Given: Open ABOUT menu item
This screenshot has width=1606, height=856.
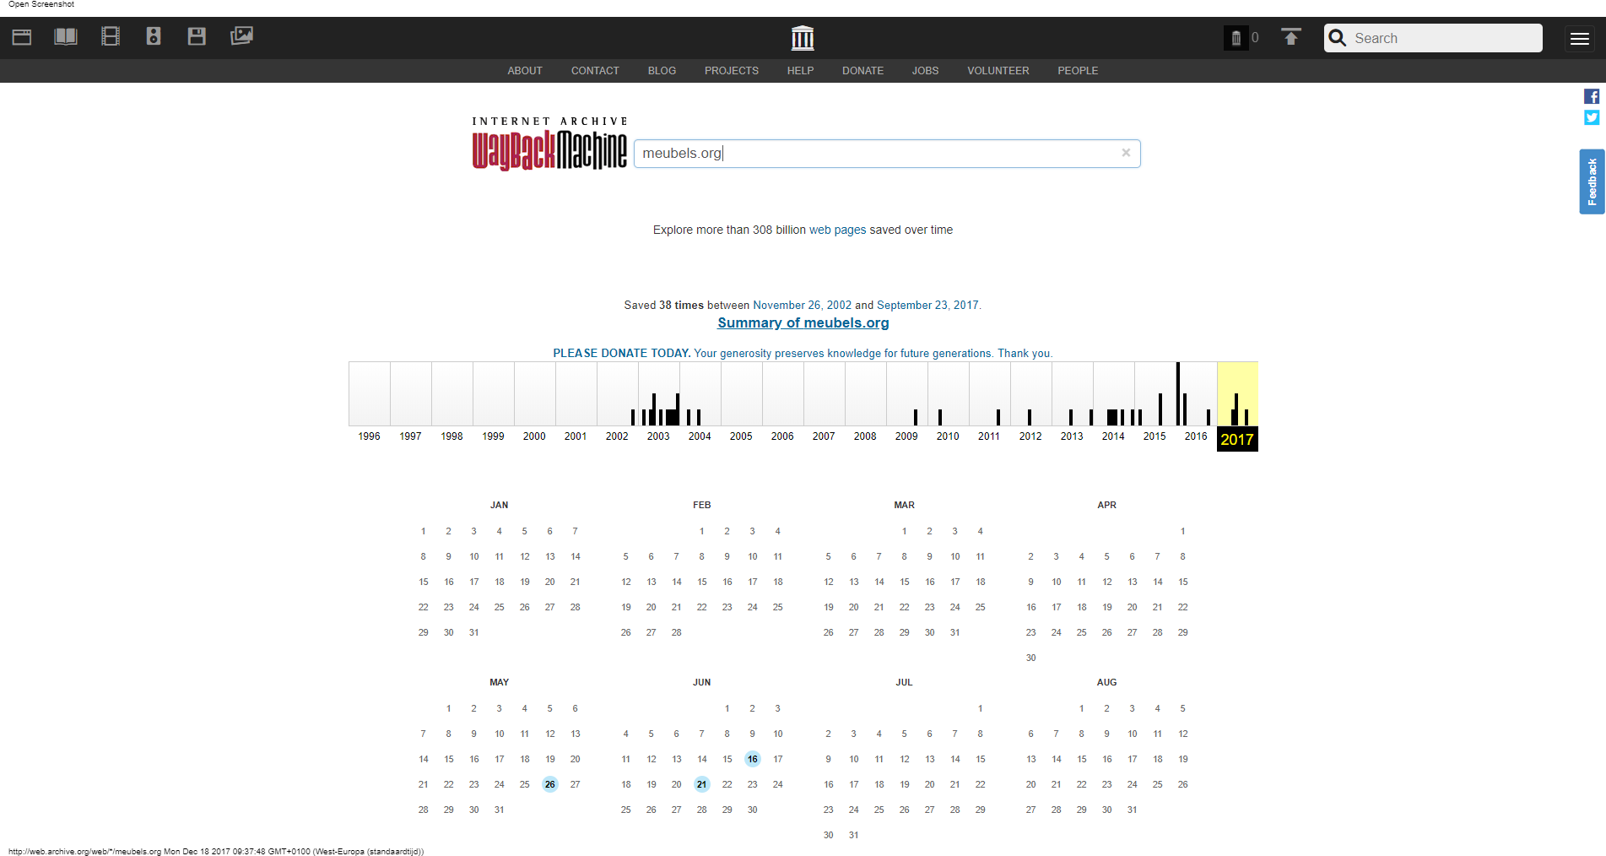Looking at the screenshot, I should pyautogui.click(x=525, y=71).
